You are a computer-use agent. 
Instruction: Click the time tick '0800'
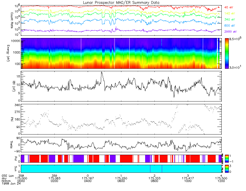click(154, 181)
